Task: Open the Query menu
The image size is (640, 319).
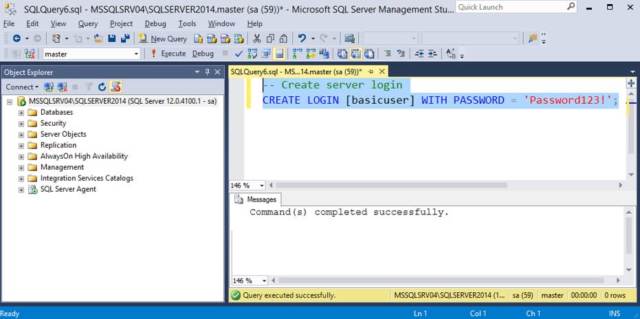Action: [x=88, y=23]
